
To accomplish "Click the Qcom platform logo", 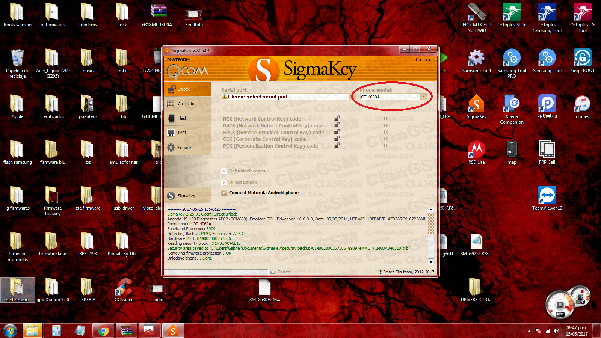I will (x=187, y=71).
